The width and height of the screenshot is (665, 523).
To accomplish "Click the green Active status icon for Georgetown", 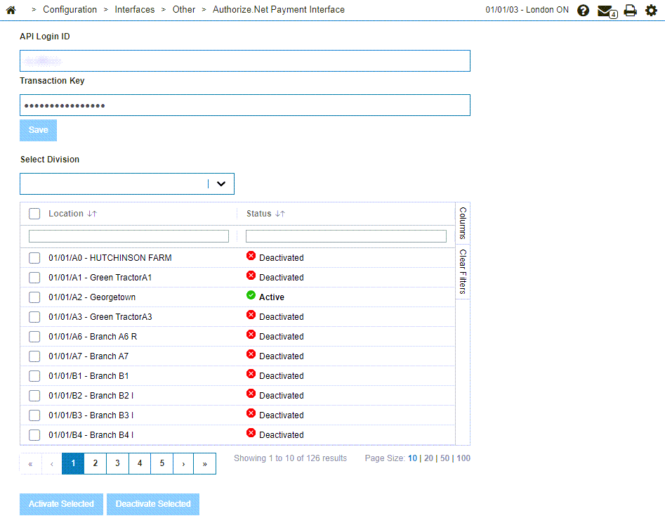I will [251, 297].
